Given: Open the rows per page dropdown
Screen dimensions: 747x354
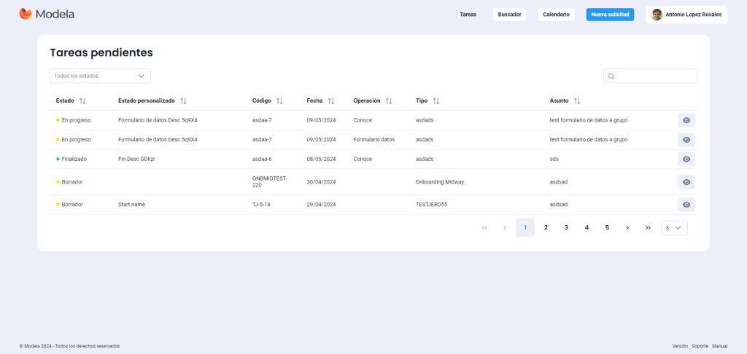Looking at the screenshot, I should 674,228.
